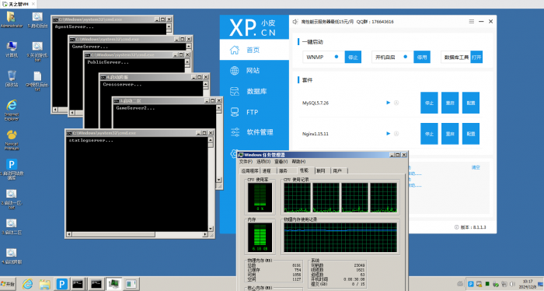Click Internet Explorer in the taskbar
This screenshot has height=291, width=544.
27,284
